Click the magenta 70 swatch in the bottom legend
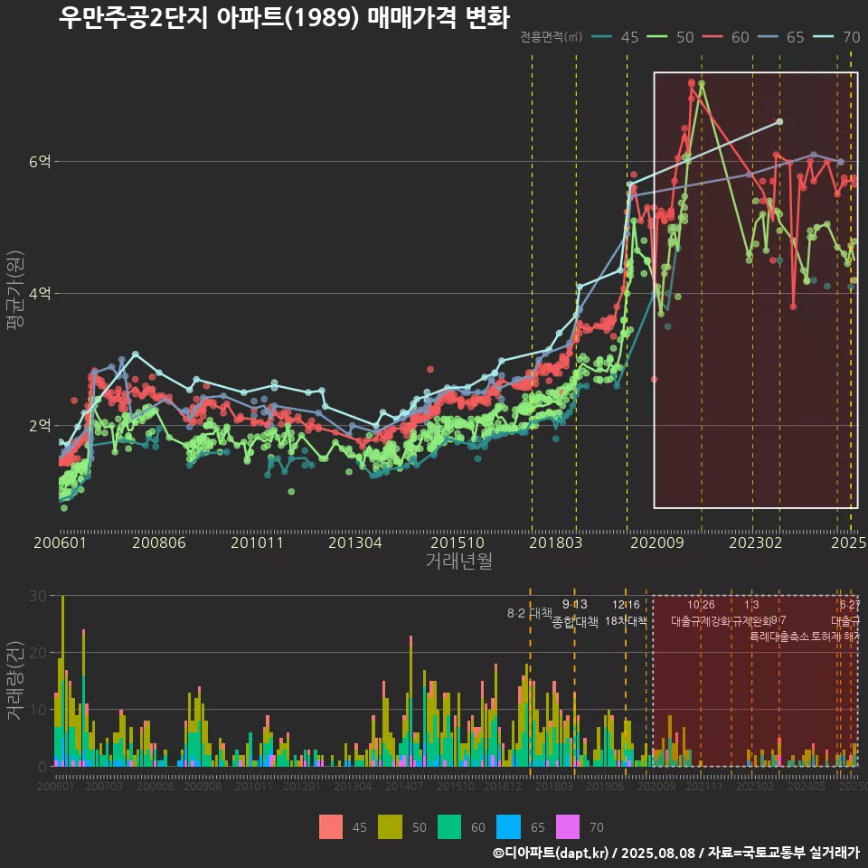The width and height of the screenshot is (868, 868). click(568, 827)
